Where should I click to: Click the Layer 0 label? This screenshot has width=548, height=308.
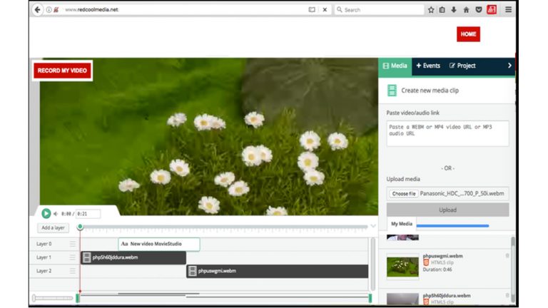click(44, 244)
